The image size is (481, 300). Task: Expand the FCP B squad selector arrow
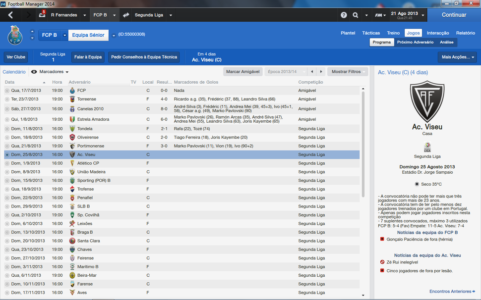(64, 35)
